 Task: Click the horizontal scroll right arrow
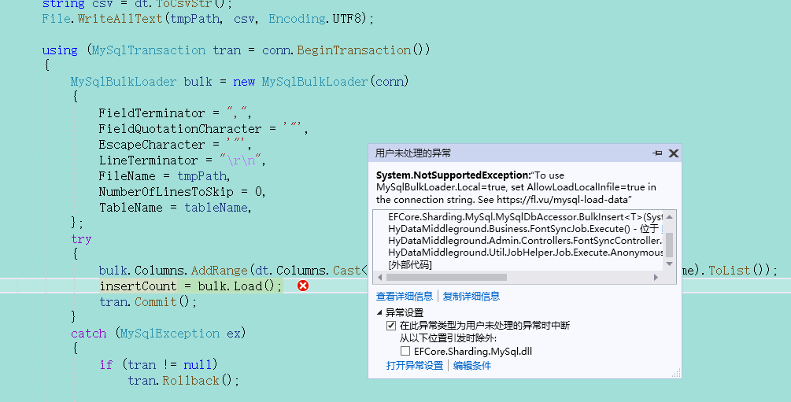coord(658,277)
